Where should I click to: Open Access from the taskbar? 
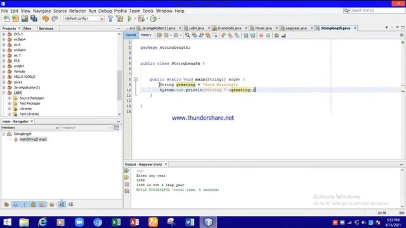coord(134,222)
